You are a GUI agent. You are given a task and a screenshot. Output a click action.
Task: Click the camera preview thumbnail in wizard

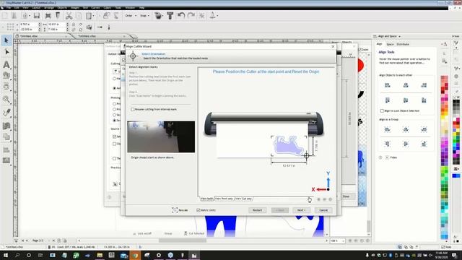click(x=161, y=136)
